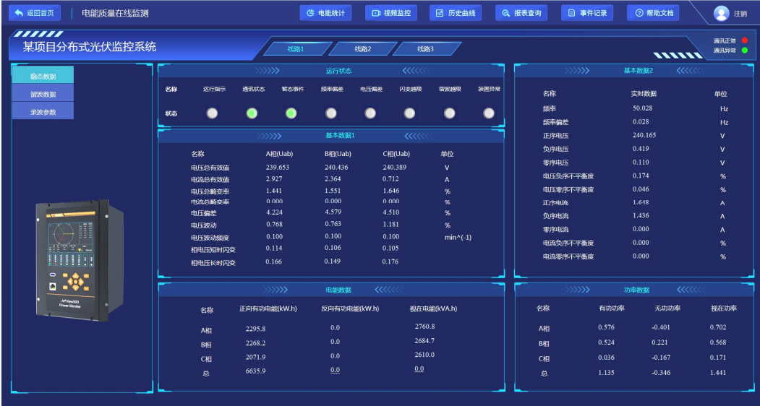Click the 运行指示 status indicator light
The width and height of the screenshot is (760, 406).
213,113
